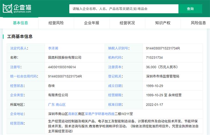Image resolution: width=210 pixels, height=135 pixels.
Task: Click the 经营状态 label link
Action: click(17, 86)
